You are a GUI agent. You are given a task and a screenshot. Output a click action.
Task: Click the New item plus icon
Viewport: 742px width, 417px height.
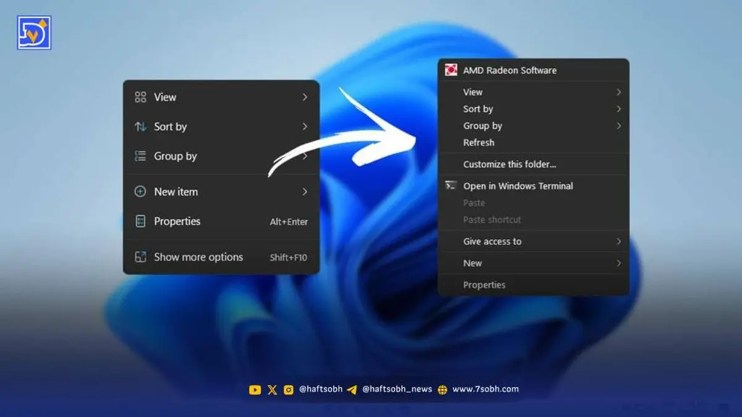pos(140,192)
